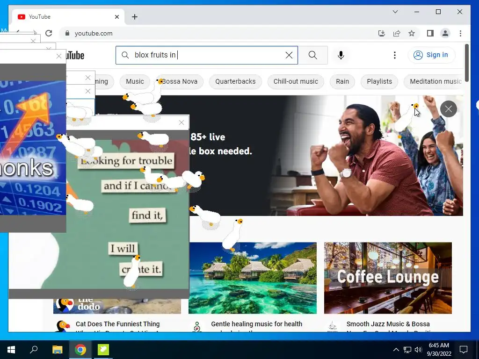Open the Coffee Lounge video thumbnail
Viewport: 479px width, 359px height.
tap(388, 278)
